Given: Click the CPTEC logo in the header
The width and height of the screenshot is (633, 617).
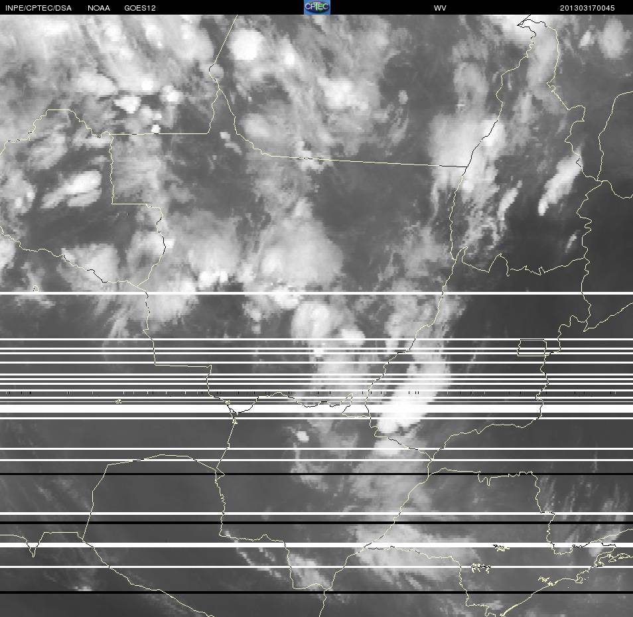Looking at the screenshot, I should [317, 7].
